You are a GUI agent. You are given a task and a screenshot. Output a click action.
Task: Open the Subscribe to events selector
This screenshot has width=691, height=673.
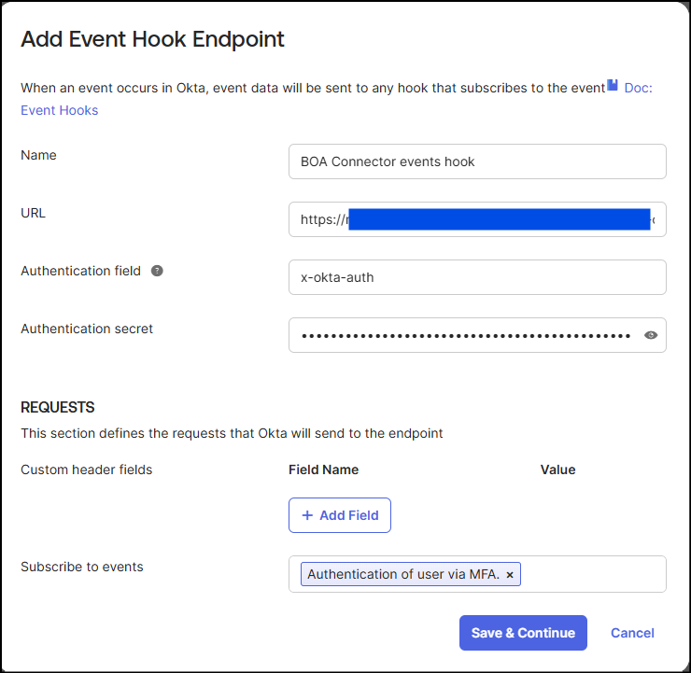[593, 574]
